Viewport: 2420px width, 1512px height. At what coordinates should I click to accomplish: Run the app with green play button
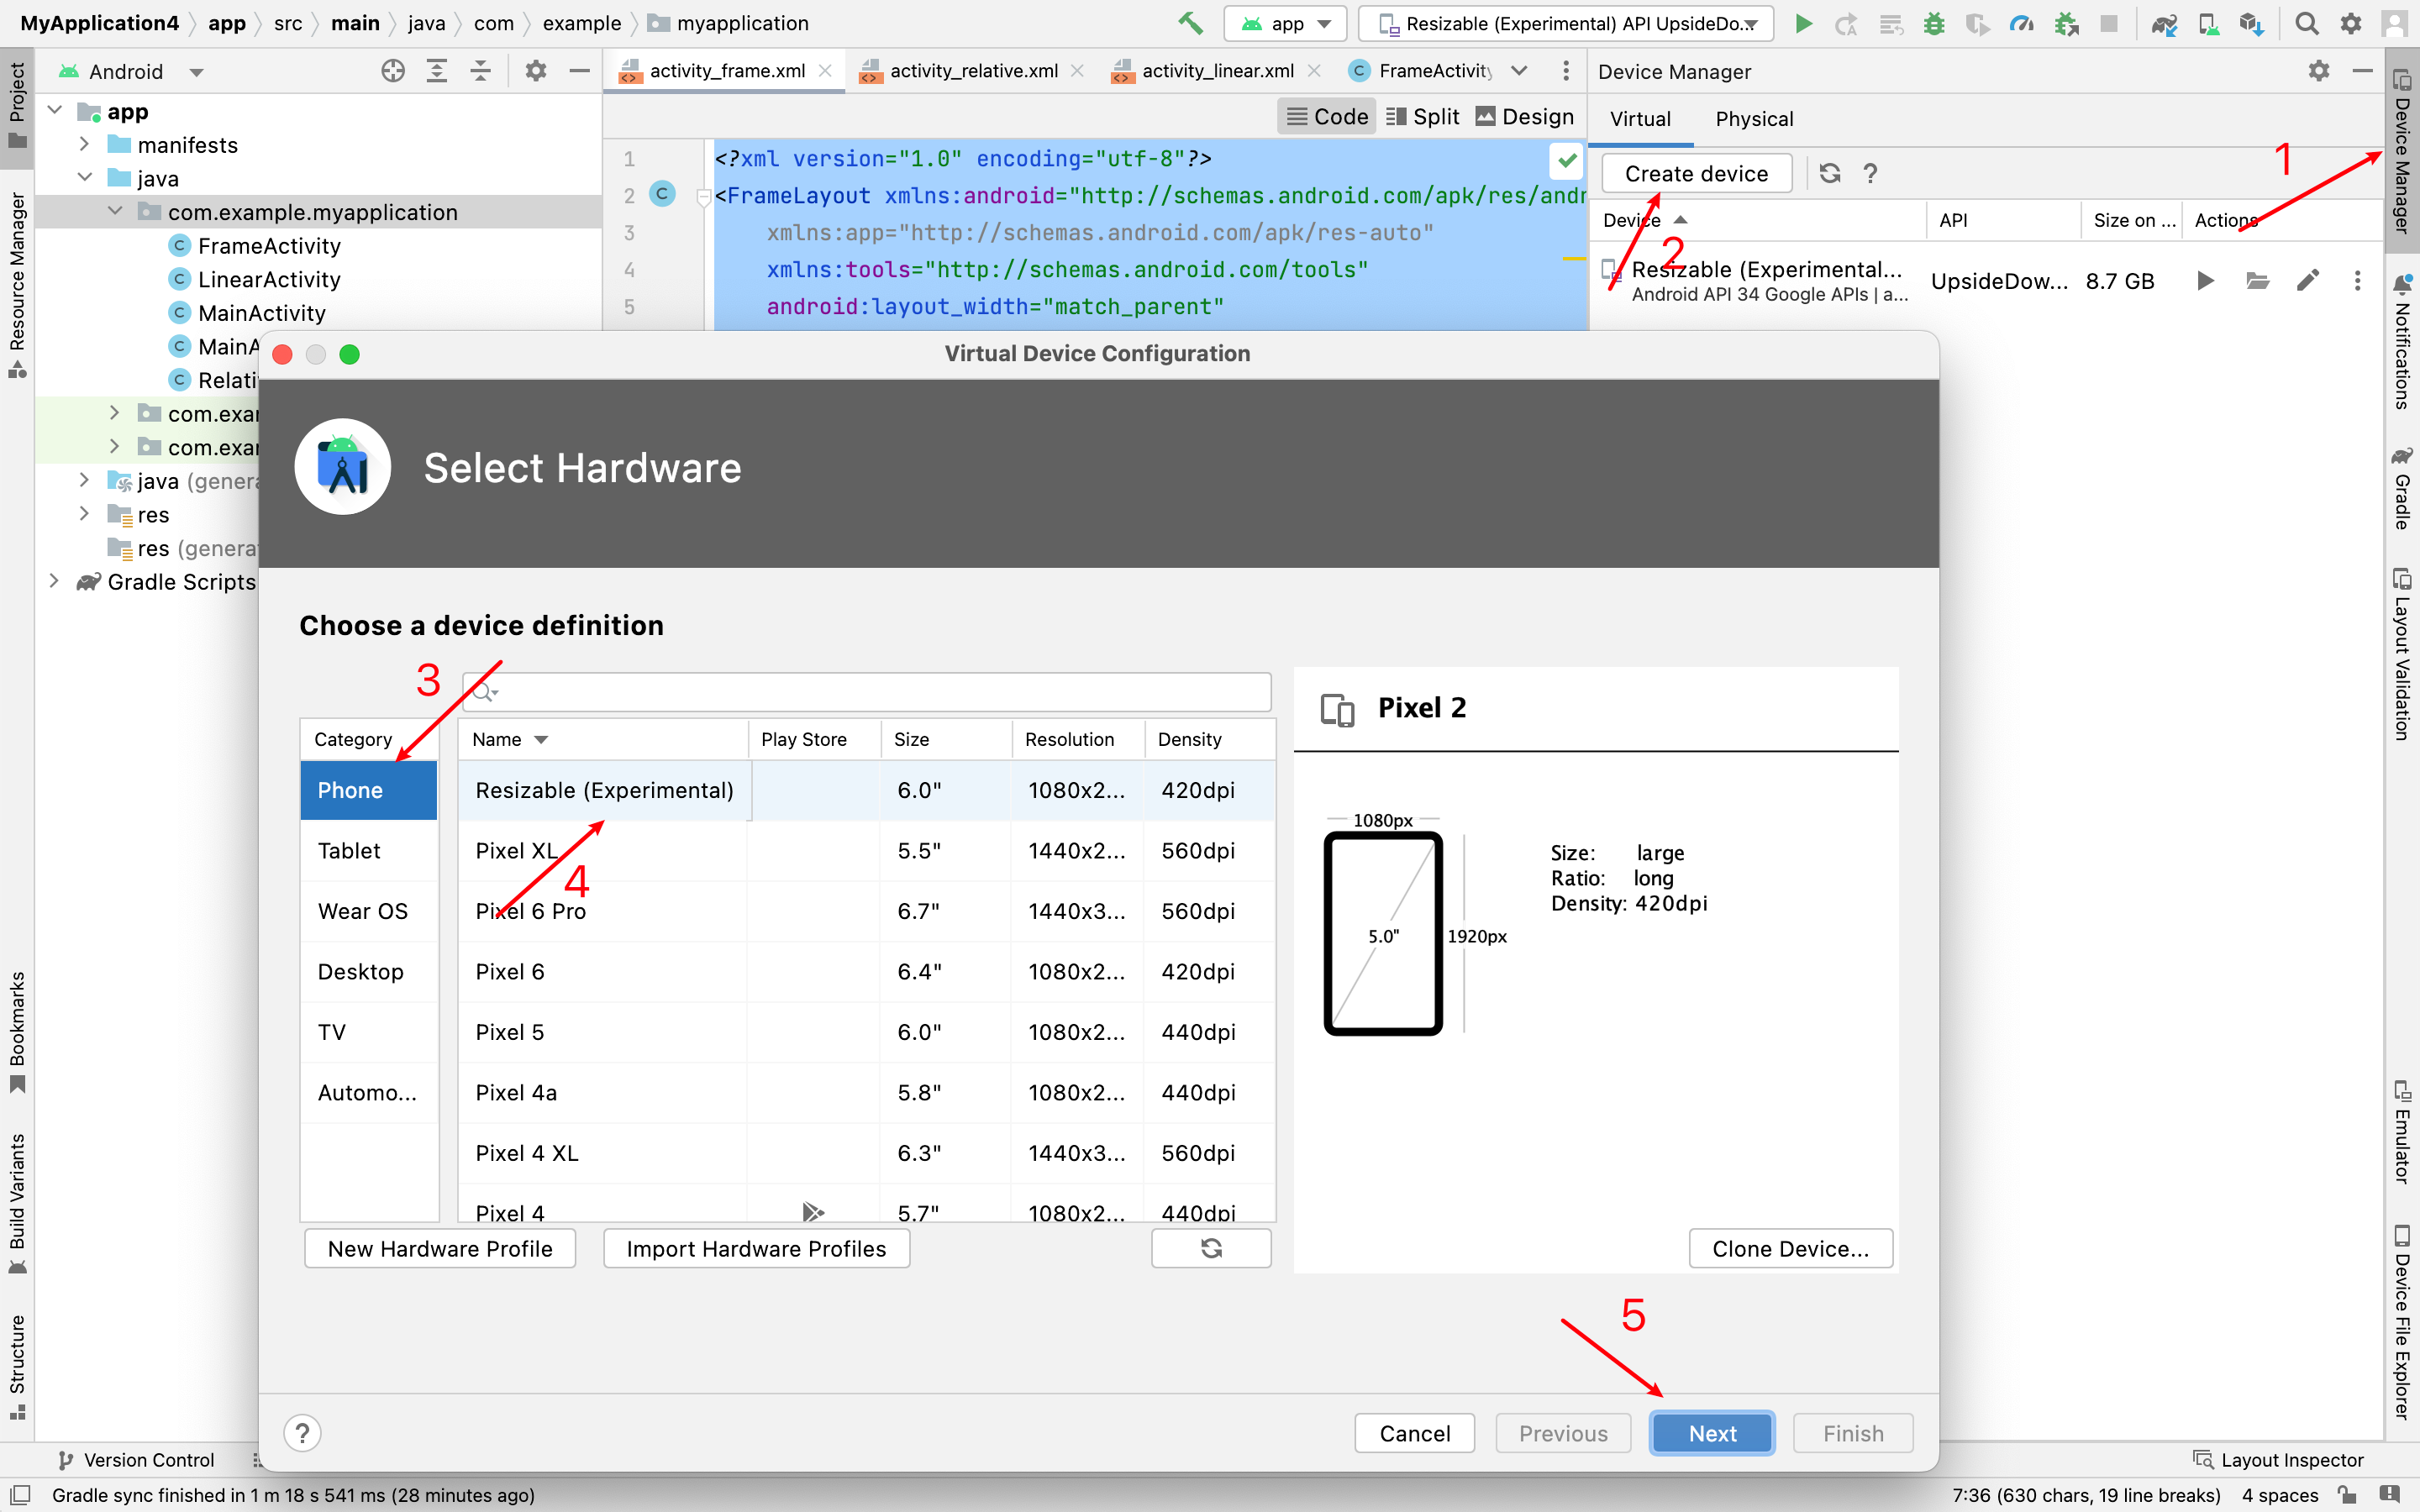(x=1804, y=23)
